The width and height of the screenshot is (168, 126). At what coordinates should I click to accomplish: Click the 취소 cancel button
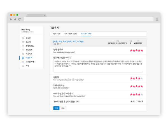63,108
